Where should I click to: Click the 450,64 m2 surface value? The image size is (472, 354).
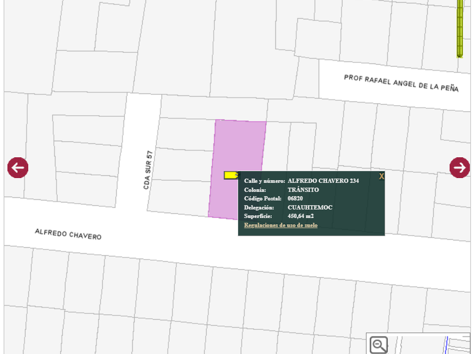pos(301,216)
